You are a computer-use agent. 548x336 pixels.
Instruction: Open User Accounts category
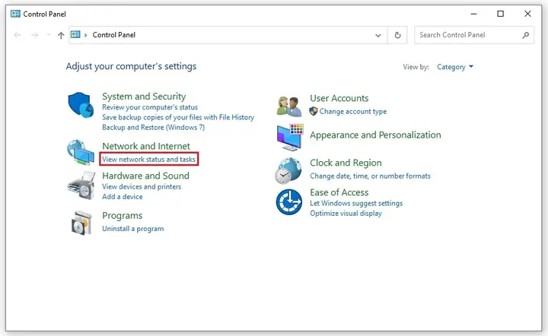tap(339, 98)
